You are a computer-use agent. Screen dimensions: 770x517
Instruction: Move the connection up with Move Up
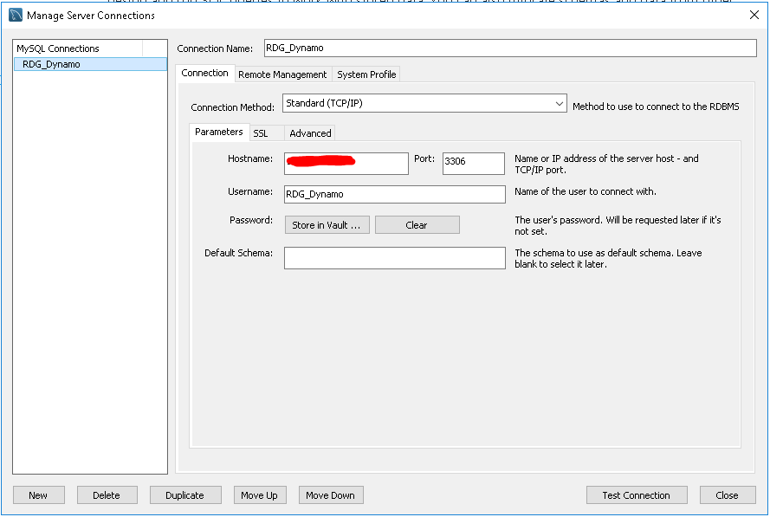click(x=260, y=494)
